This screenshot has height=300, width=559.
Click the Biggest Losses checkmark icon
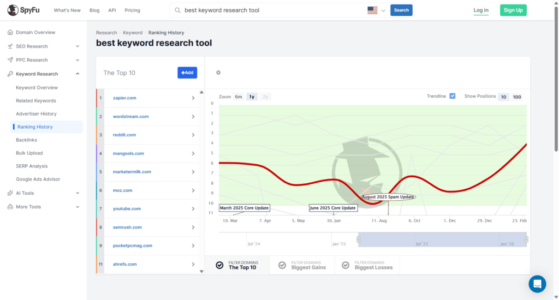point(346,265)
